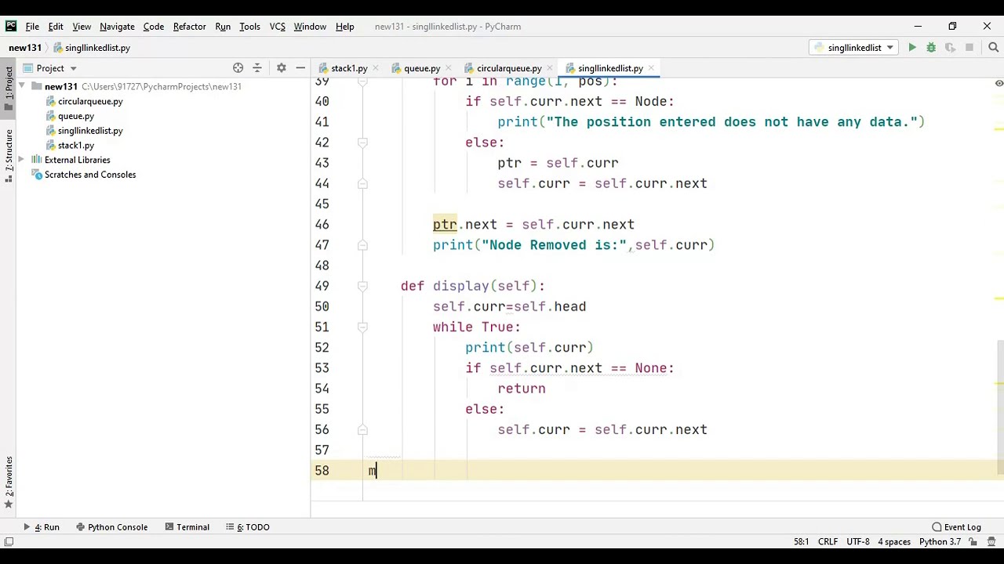Screen dimensions: 1004x564
Task: Open the run configuration dropdown singllinkedlist
Action: pos(854,48)
